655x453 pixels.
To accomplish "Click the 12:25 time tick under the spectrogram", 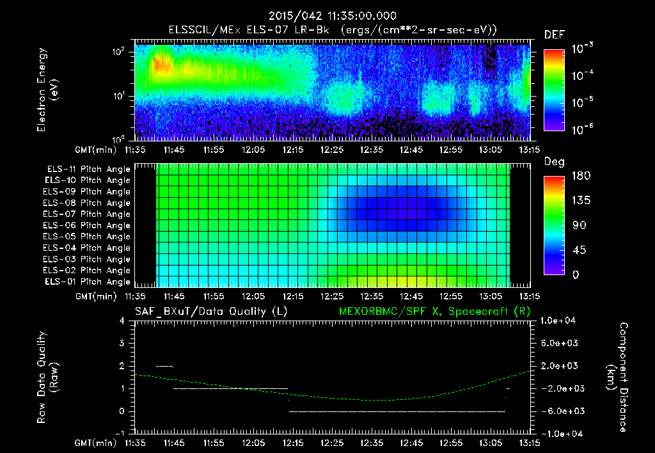I will [x=332, y=150].
